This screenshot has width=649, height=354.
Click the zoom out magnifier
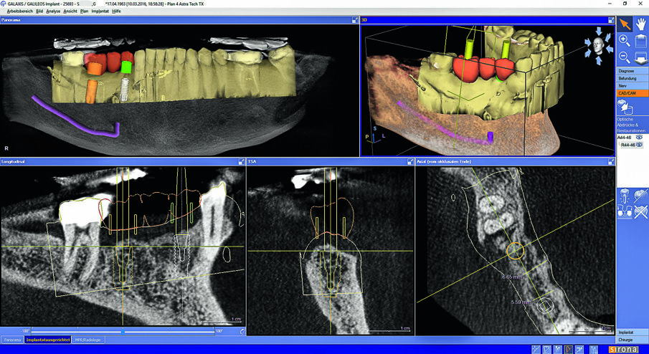tap(624, 57)
